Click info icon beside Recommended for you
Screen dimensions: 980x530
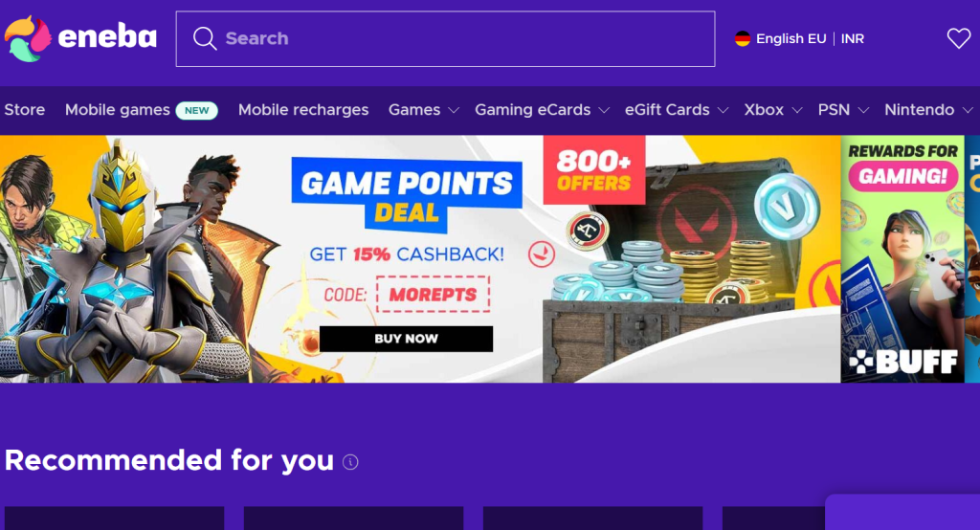(x=350, y=462)
